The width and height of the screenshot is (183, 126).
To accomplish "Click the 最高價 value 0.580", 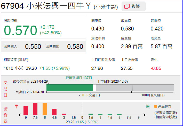I will pos(127,29).
